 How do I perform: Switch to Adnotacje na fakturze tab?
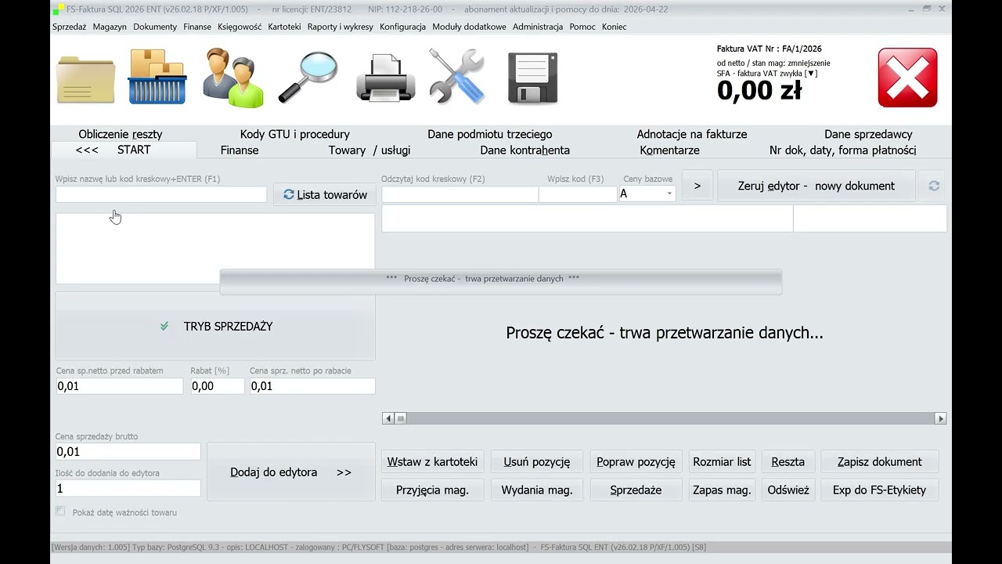(x=692, y=134)
